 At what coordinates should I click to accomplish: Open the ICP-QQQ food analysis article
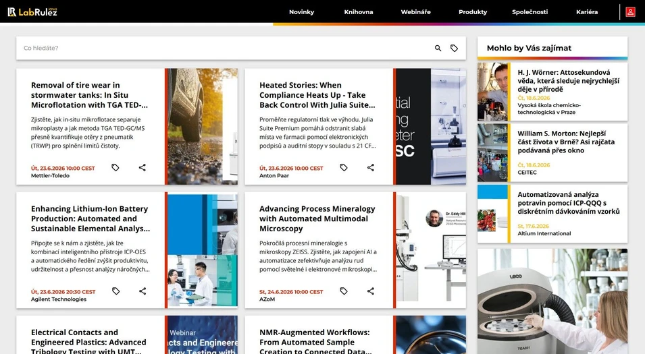[x=569, y=203]
